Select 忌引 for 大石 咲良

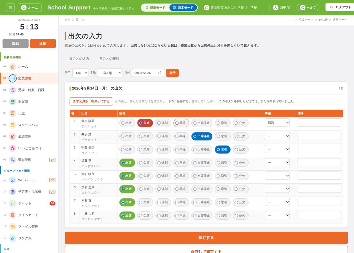click(222, 176)
